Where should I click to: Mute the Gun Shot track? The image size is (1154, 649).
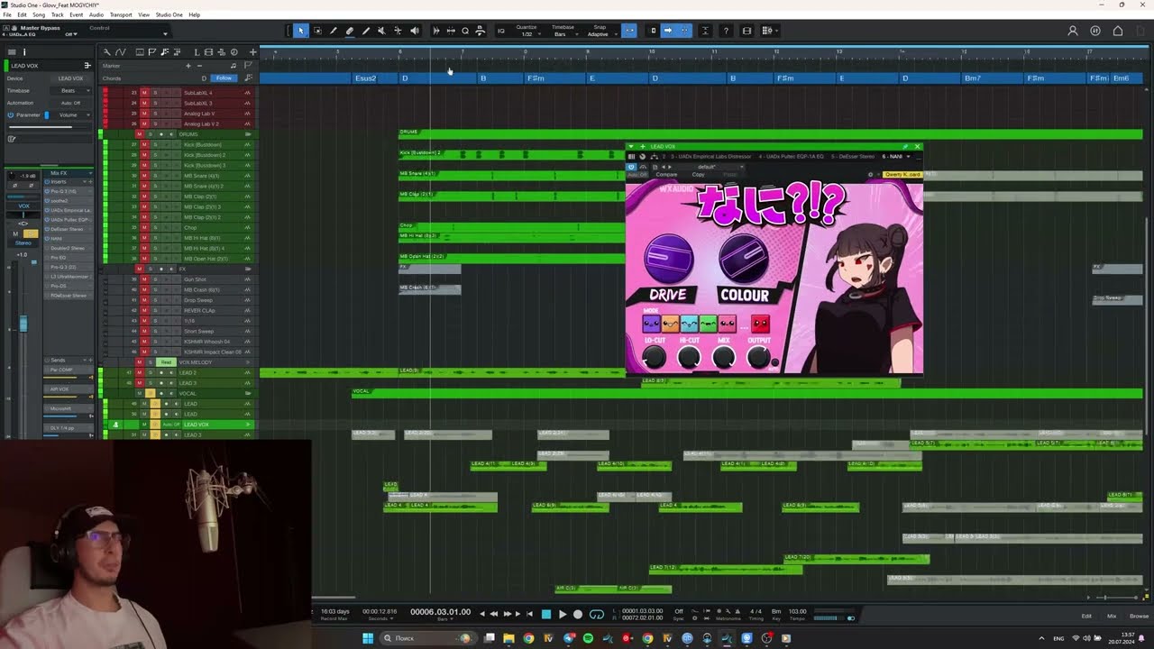point(144,279)
